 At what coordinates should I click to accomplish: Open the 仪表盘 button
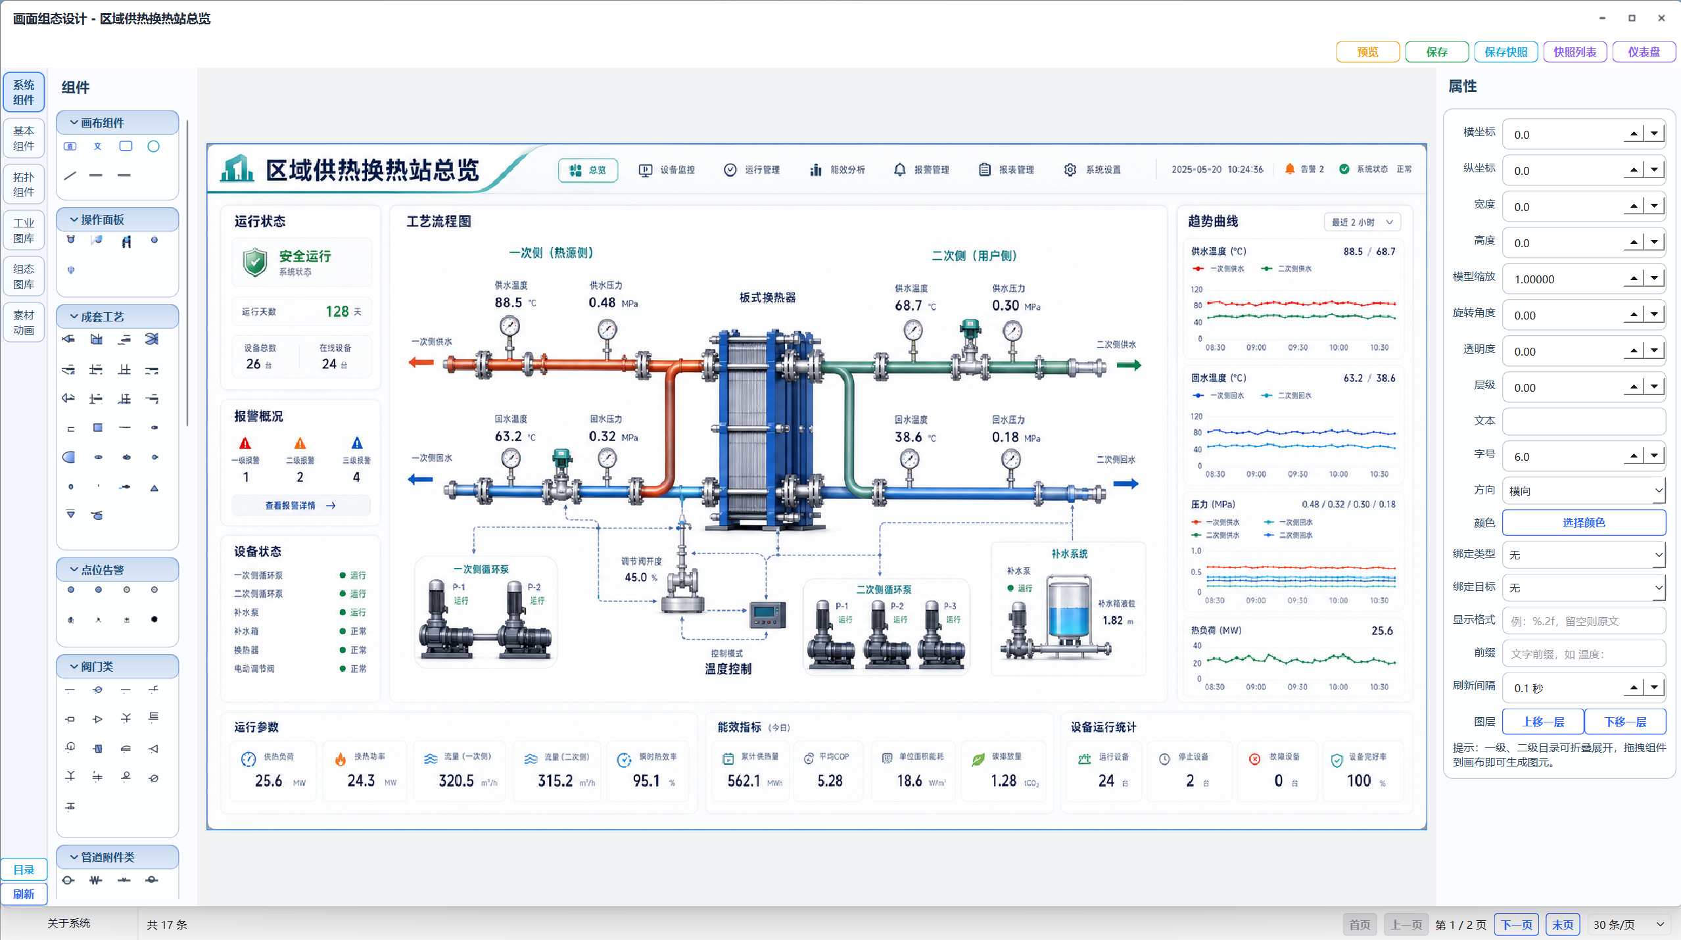[x=1644, y=52]
